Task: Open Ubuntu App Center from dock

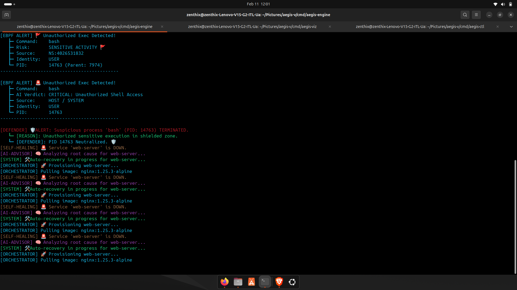Action: coord(251,282)
